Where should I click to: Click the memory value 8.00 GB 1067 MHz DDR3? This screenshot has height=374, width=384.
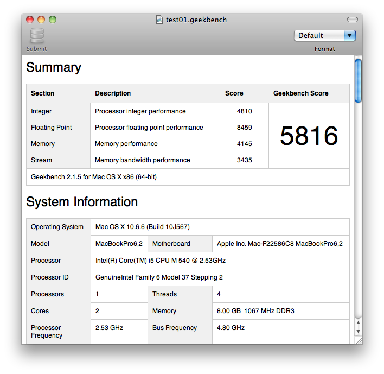point(255,311)
